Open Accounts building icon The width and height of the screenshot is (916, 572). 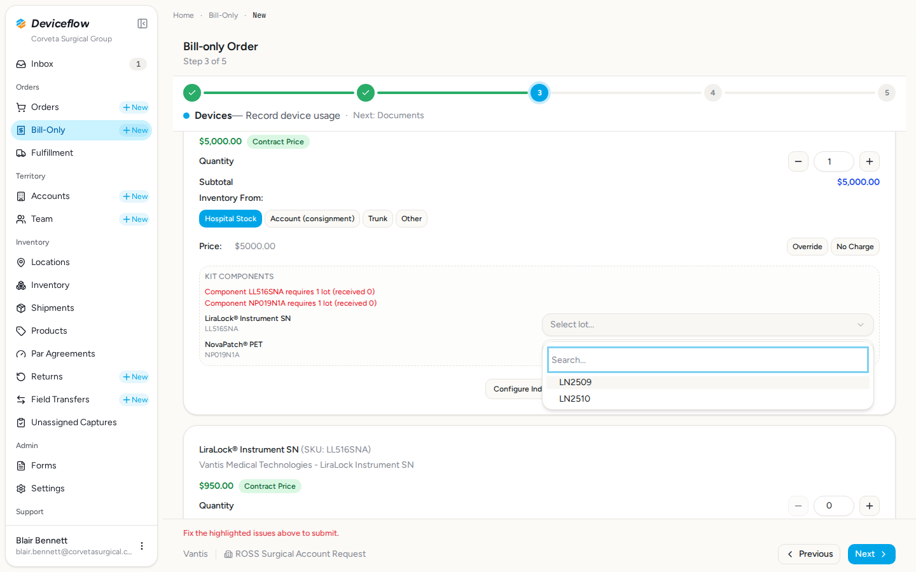pos(21,196)
